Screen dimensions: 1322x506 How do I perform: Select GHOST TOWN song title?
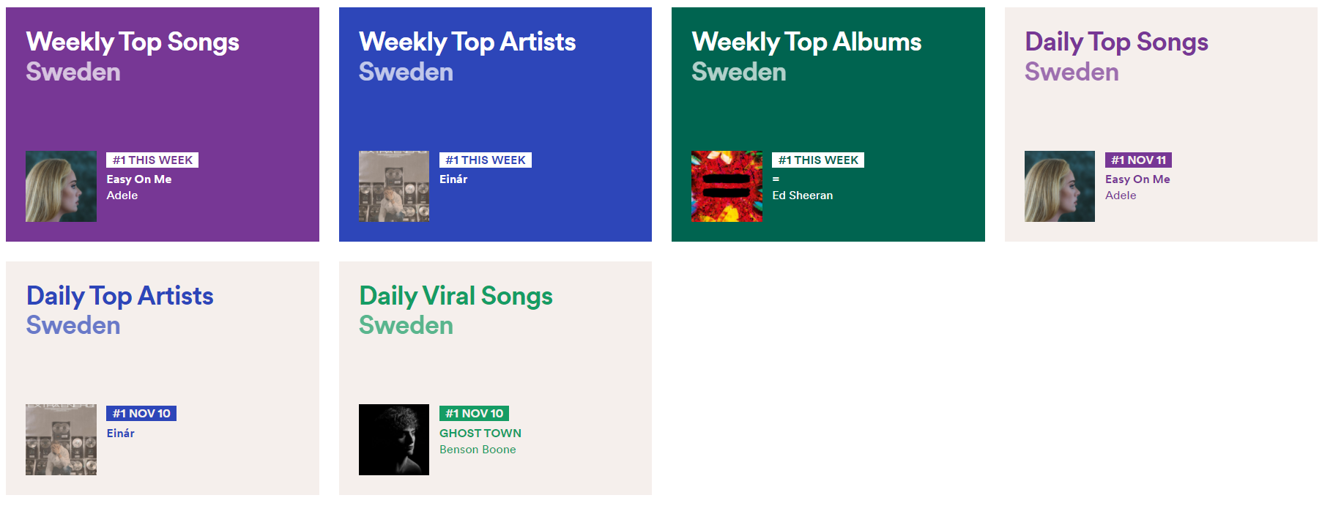pos(480,434)
